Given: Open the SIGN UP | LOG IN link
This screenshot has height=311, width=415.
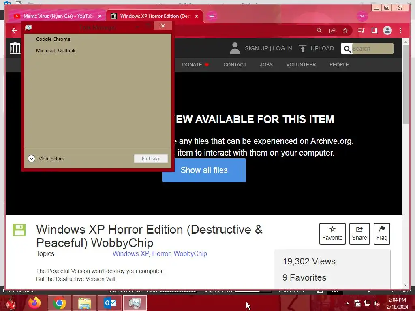Looking at the screenshot, I should pos(268,49).
